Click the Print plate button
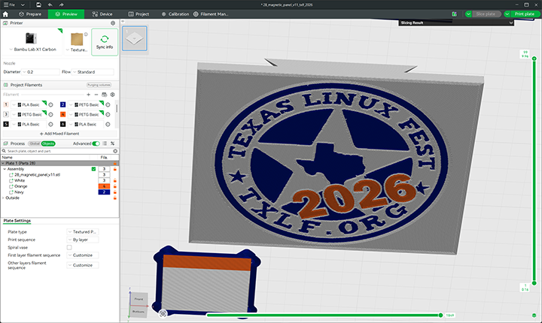Viewport: 542px width, 323px height. click(x=525, y=14)
